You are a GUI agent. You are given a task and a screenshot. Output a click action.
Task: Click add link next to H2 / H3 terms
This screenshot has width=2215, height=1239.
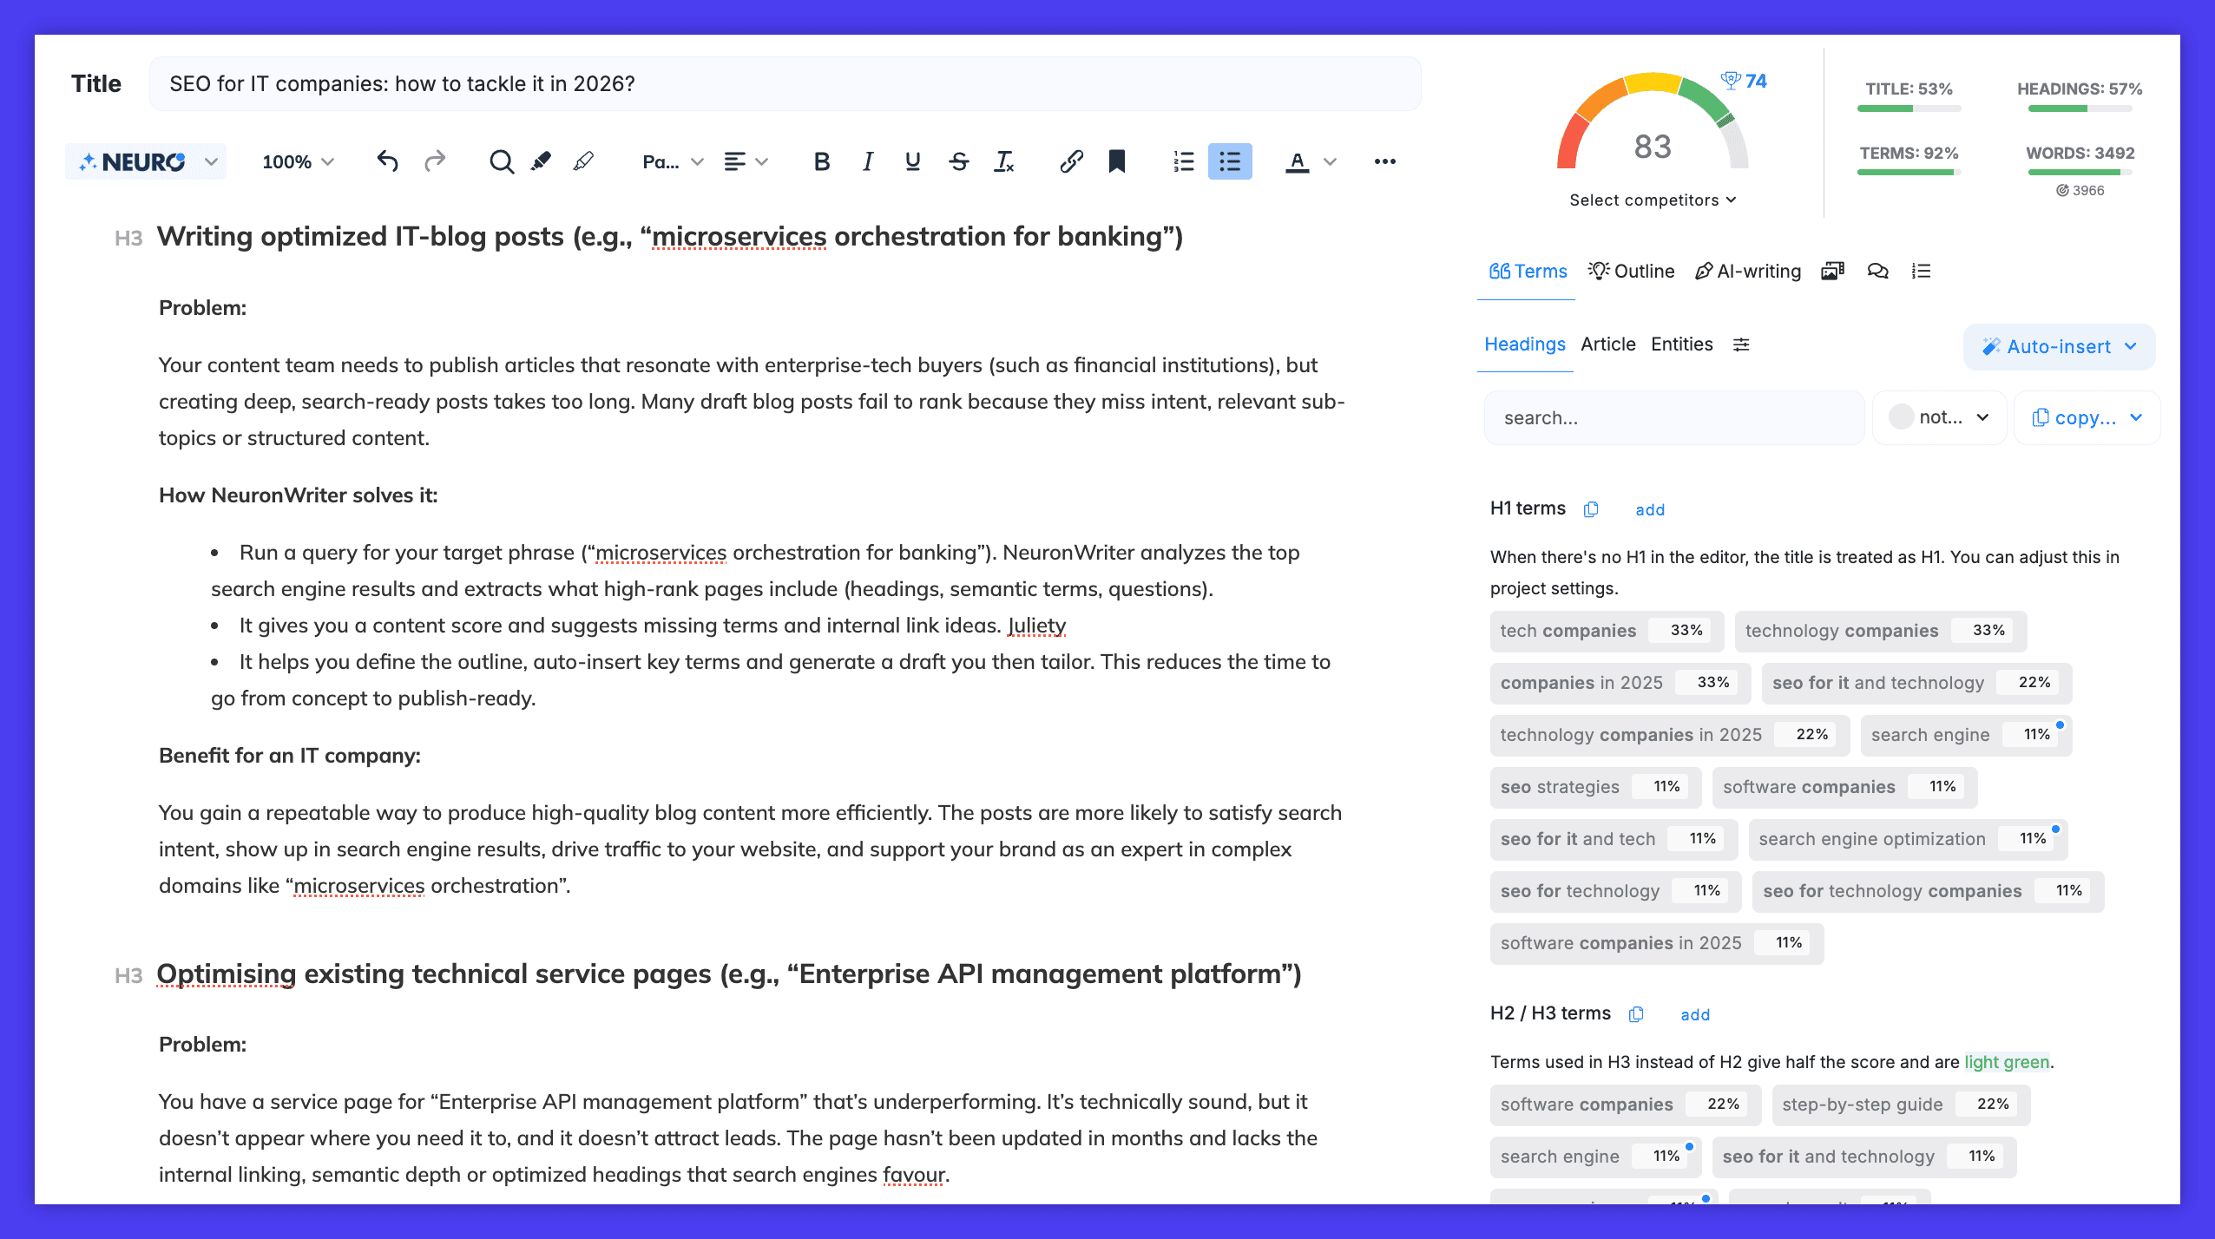click(1694, 1015)
